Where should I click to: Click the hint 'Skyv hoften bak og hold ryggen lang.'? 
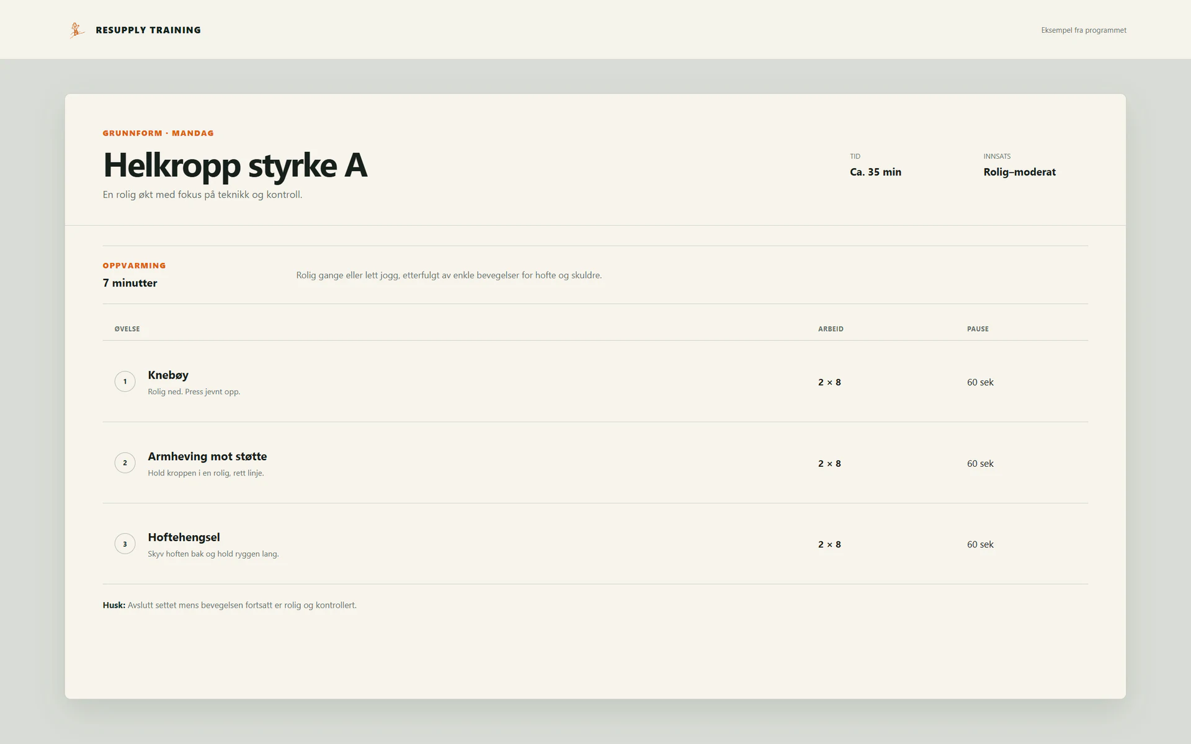213,554
